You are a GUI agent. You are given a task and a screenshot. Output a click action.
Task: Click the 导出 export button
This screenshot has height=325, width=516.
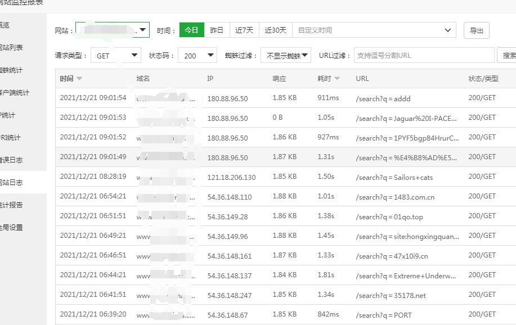click(x=476, y=30)
